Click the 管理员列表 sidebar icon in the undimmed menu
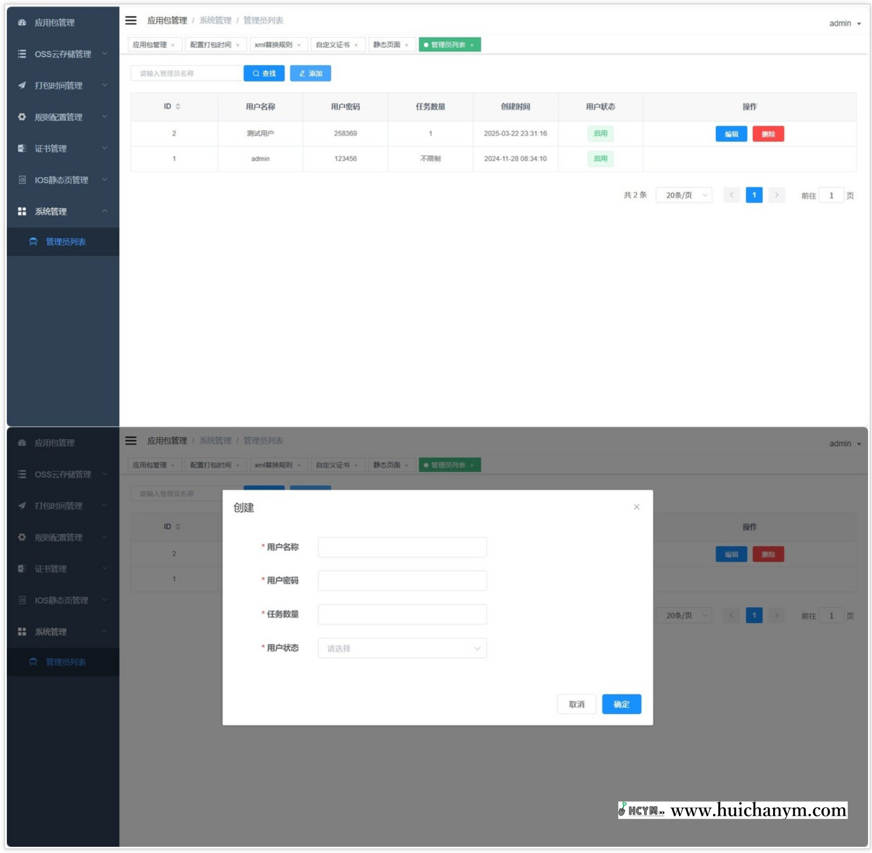 point(33,242)
